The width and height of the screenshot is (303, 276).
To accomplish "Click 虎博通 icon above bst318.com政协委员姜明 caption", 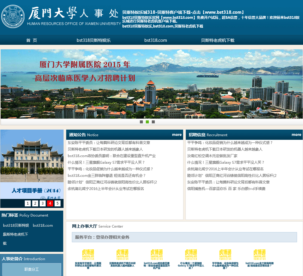I will click(157, 254).
